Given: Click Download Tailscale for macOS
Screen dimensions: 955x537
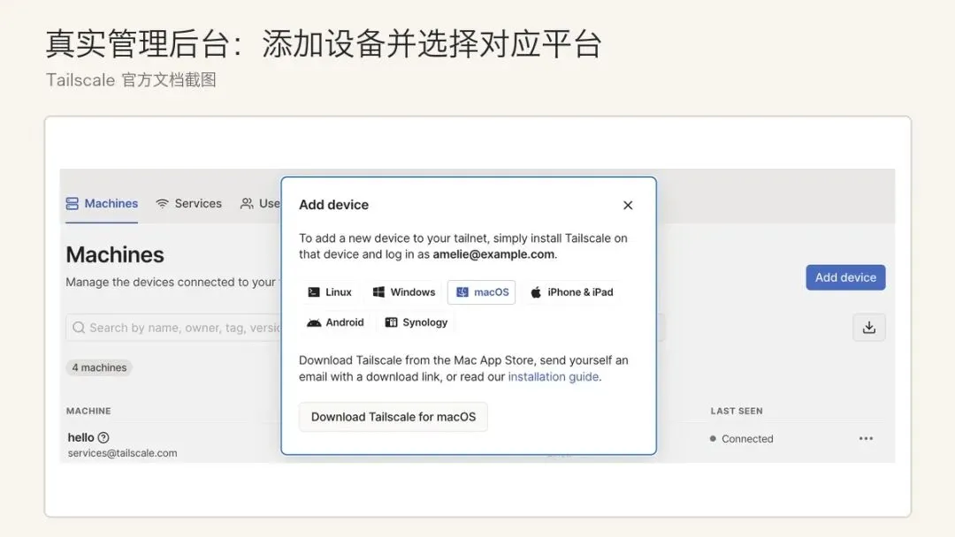Looking at the screenshot, I should (x=393, y=417).
